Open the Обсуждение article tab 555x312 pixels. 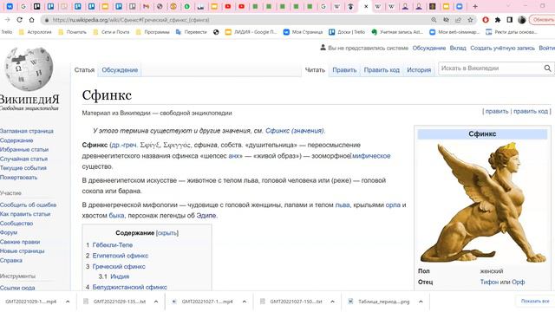coord(120,70)
